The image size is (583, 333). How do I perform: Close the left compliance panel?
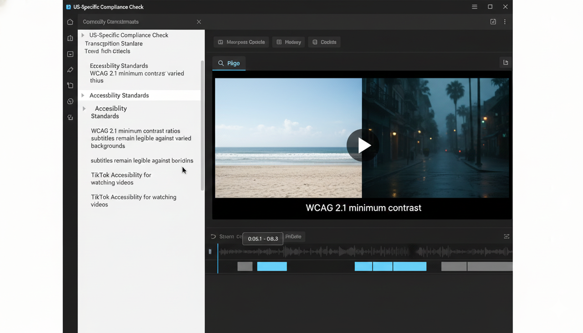(x=199, y=22)
